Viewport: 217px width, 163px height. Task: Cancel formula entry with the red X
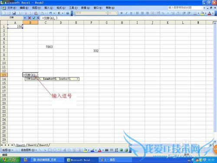pos(30,18)
